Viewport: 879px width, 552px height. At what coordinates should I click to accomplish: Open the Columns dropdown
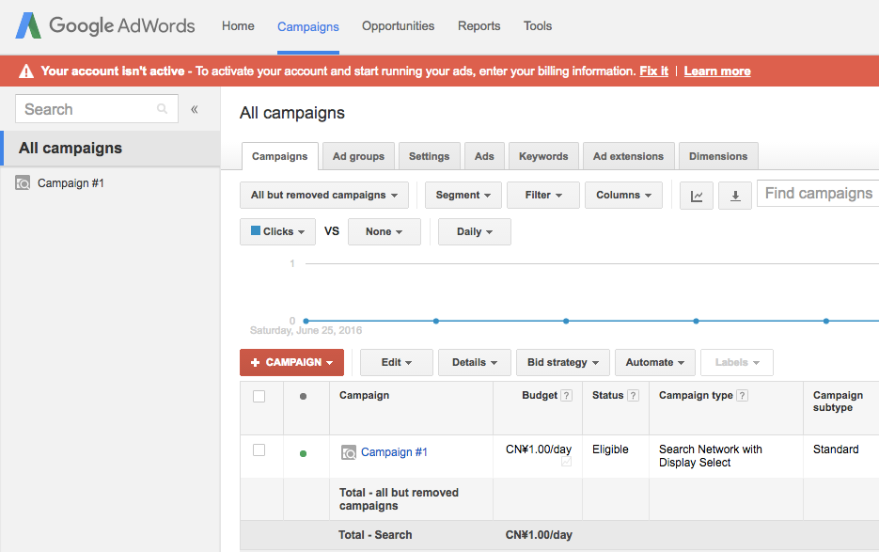[623, 196]
